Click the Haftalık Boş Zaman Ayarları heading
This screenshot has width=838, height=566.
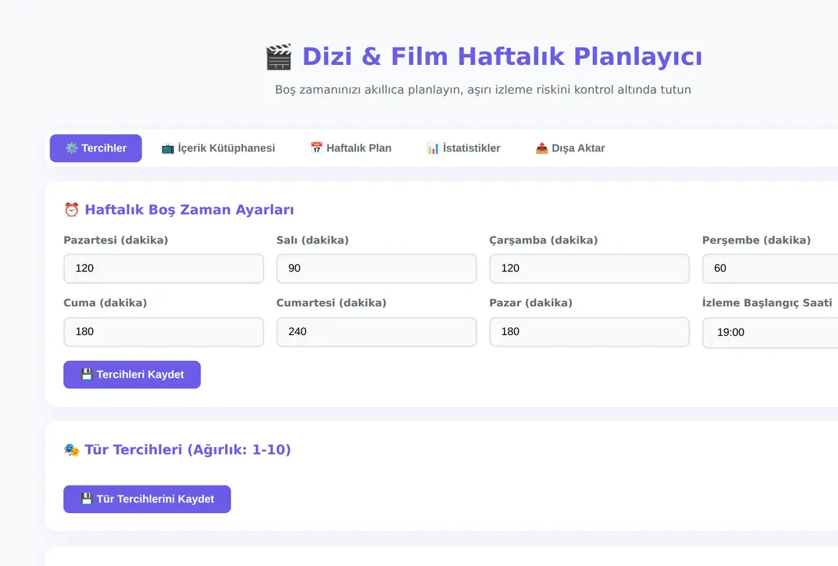(x=179, y=209)
